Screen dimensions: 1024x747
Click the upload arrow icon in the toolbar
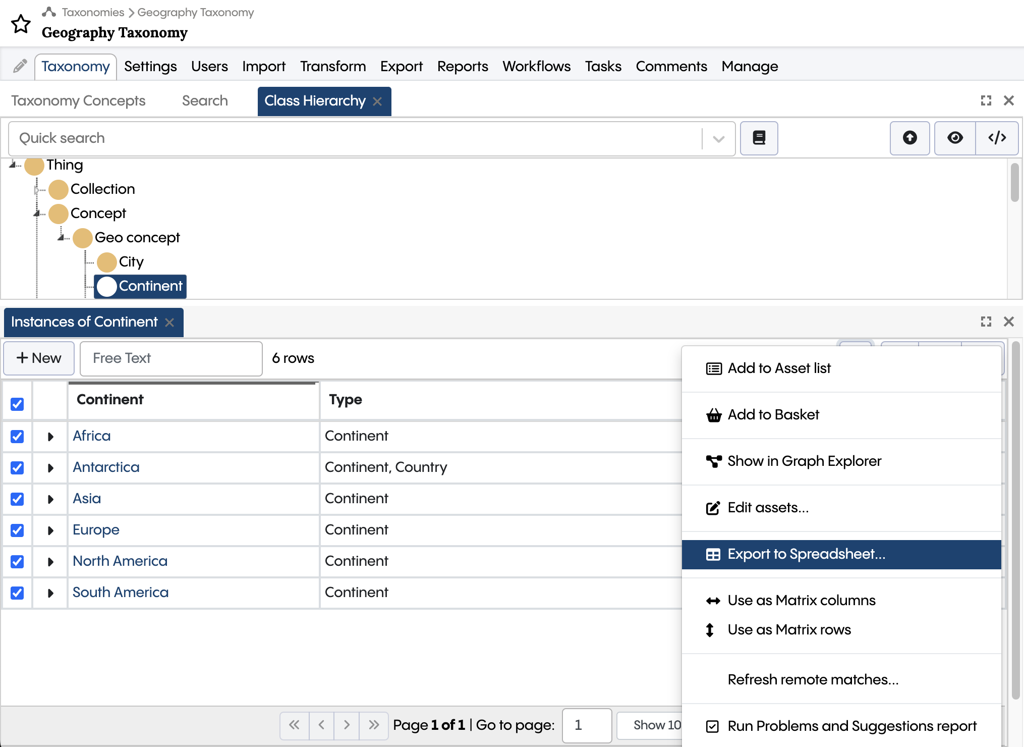click(x=909, y=138)
